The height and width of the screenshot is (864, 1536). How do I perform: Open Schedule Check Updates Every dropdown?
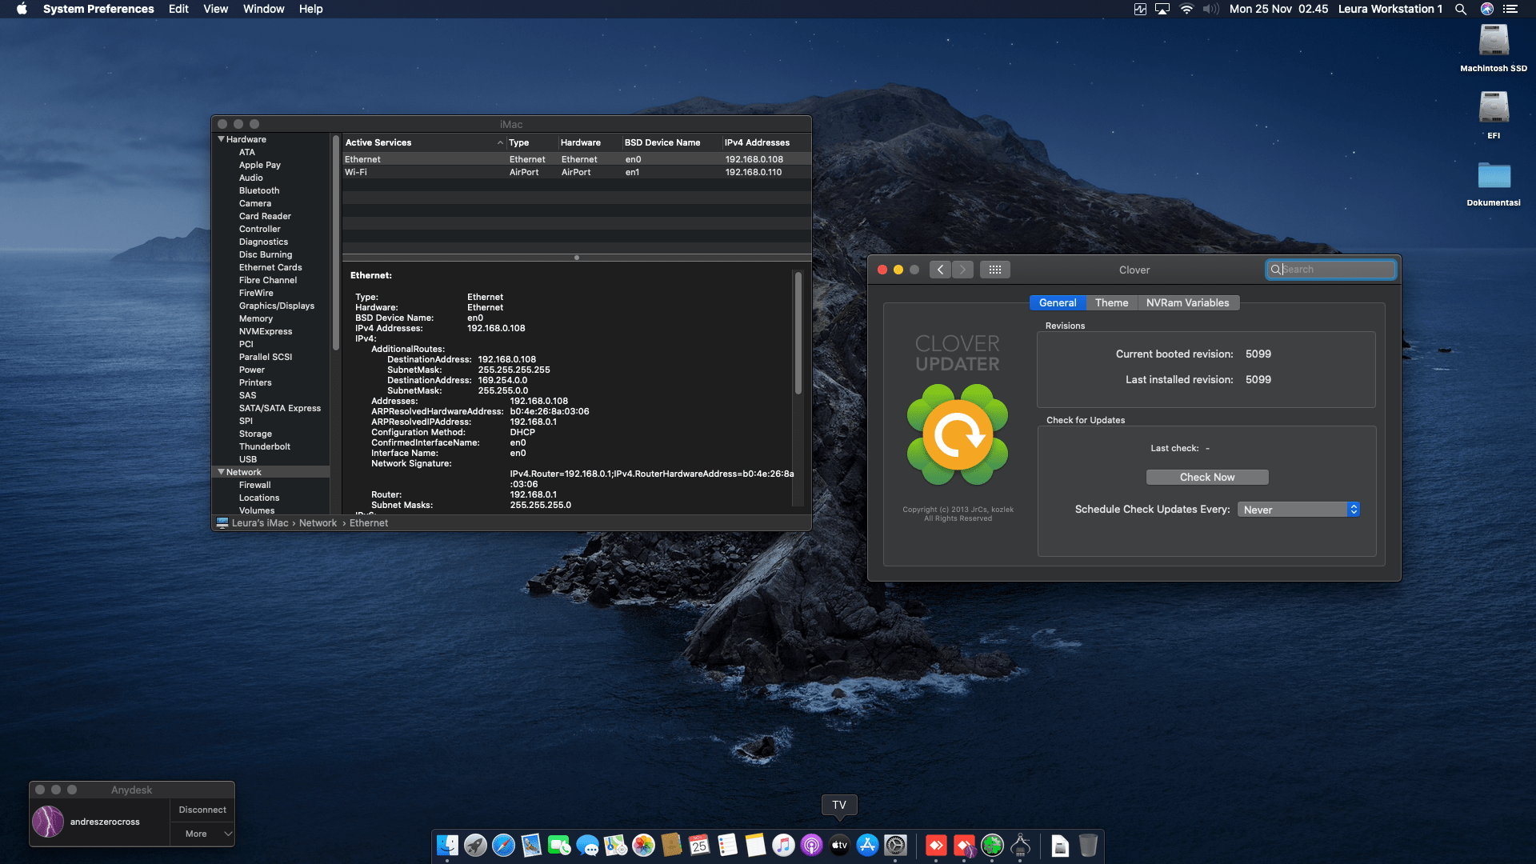point(1298,510)
